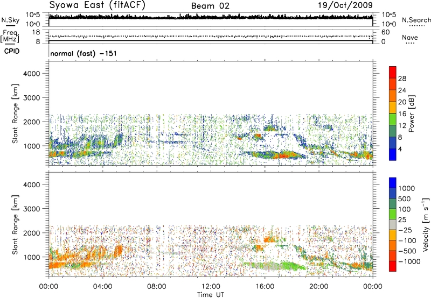
Task: Click the '60' Nave axis tick
Action: click(x=386, y=32)
